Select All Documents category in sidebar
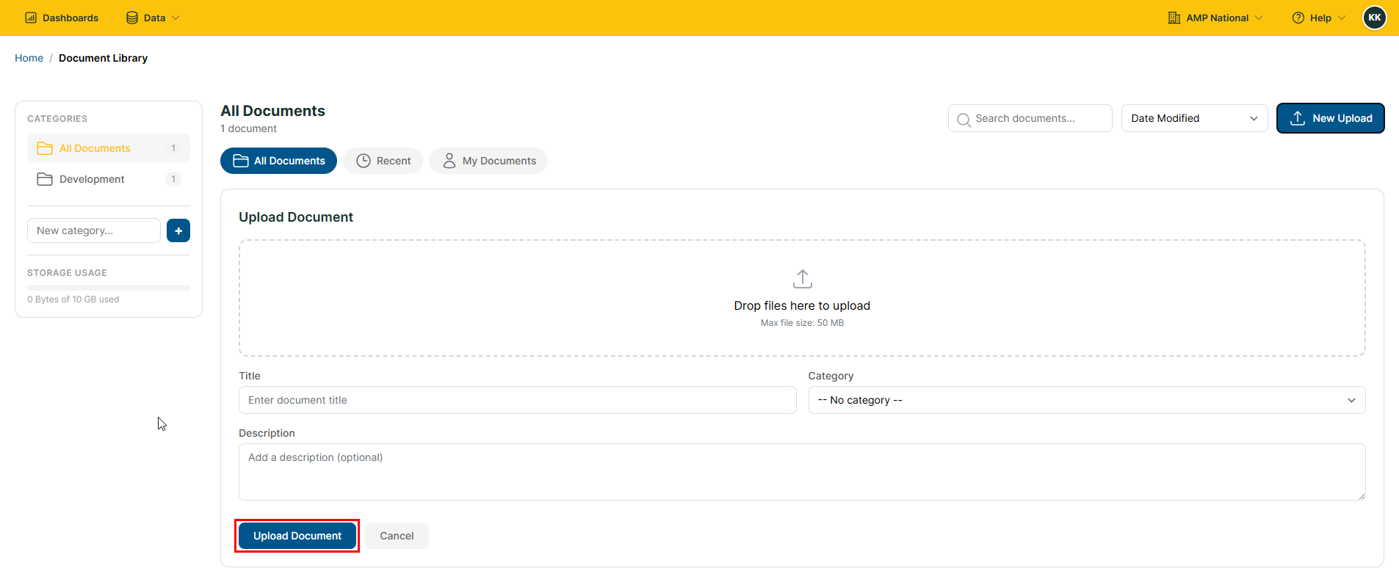1399x571 pixels. pos(109,148)
